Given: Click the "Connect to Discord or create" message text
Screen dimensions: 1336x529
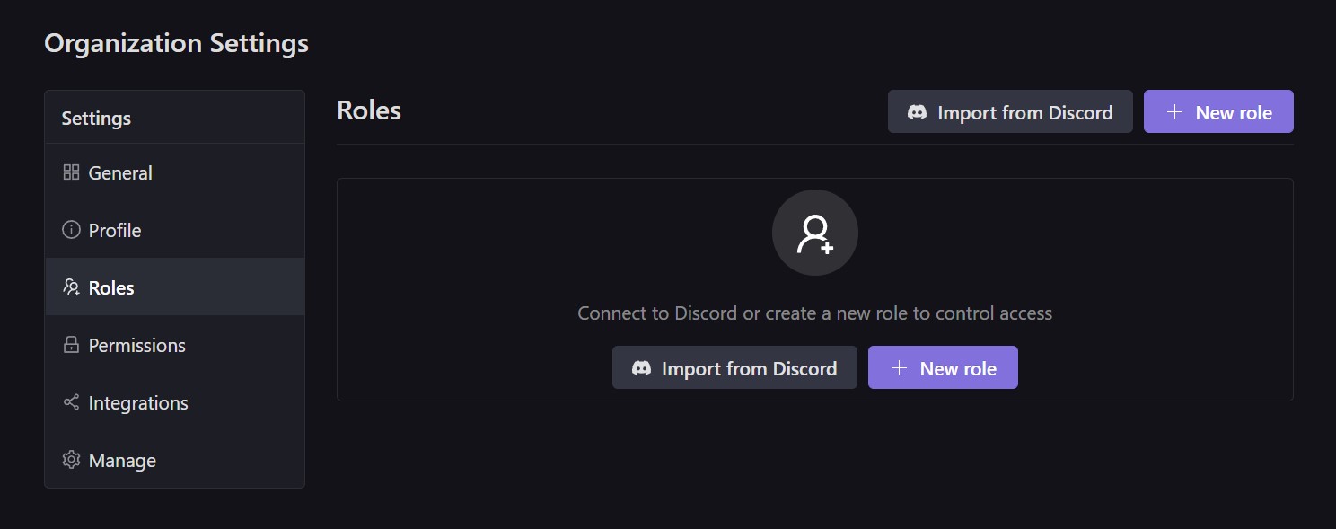Looking at the screenshot, I should coord(814,313).
